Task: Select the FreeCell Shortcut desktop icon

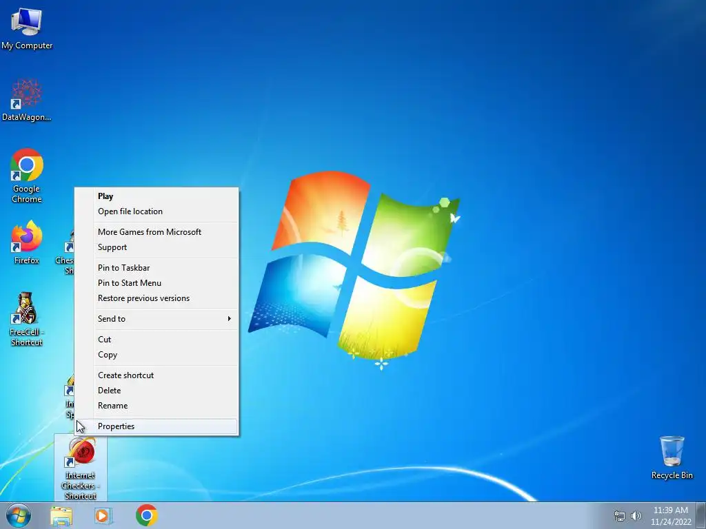Action: click(27, 318)
